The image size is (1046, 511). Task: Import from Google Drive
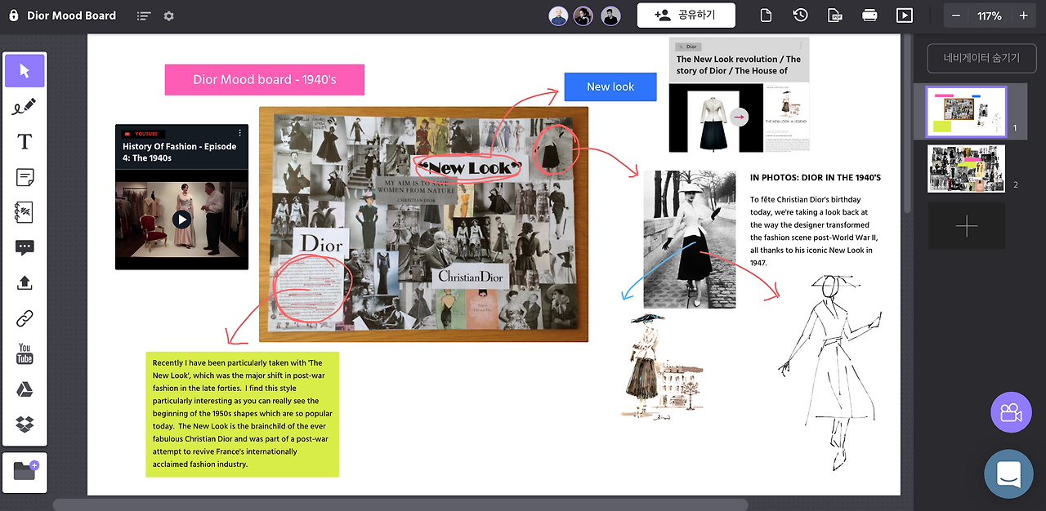tap(25, 389)
